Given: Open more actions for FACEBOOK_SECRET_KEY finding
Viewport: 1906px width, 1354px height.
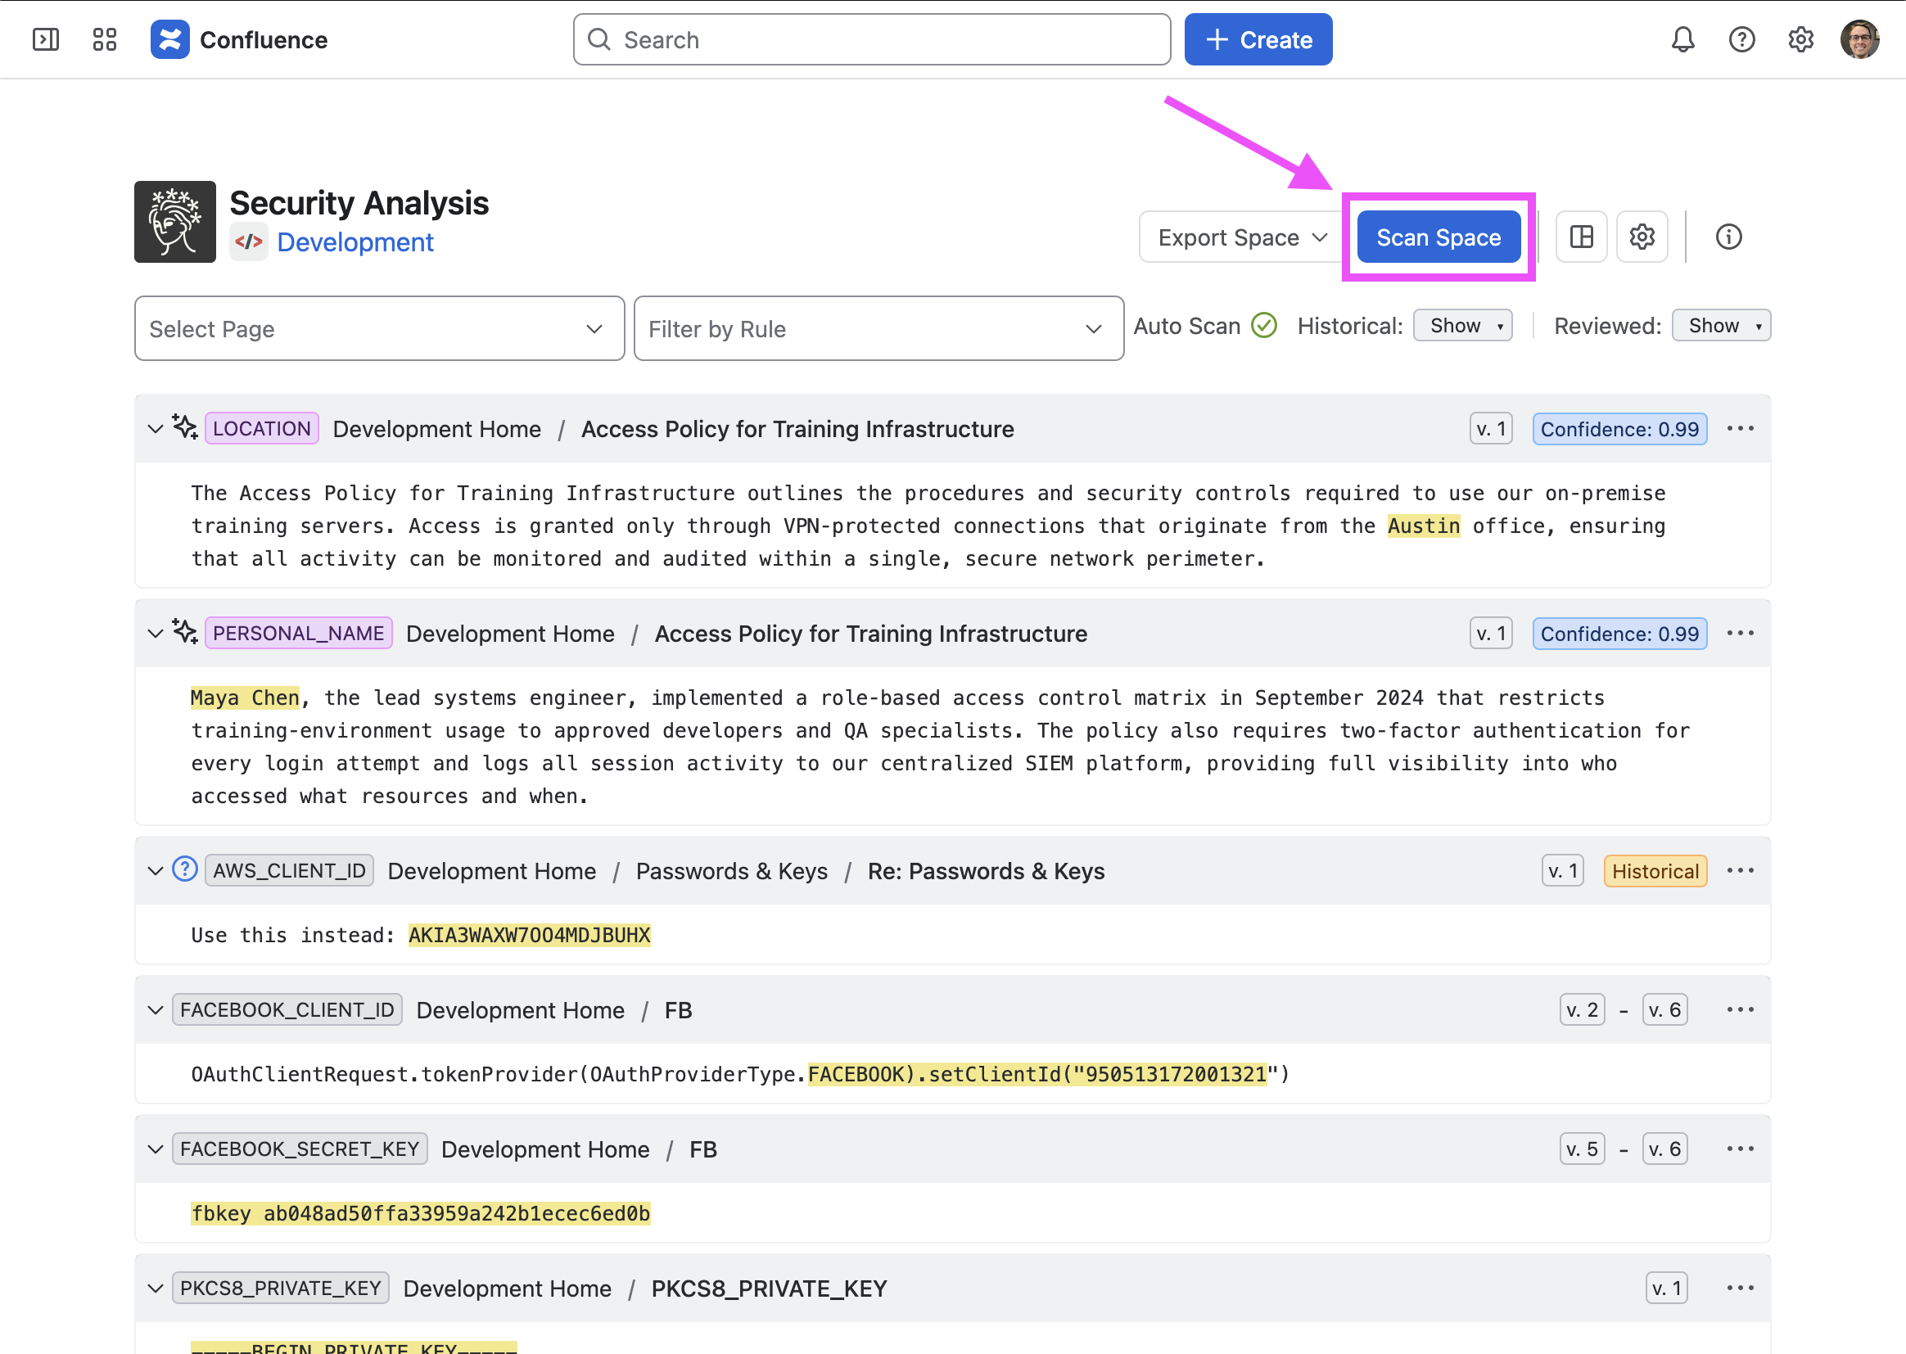Looking at the screenshot, I should 1740,1149.
